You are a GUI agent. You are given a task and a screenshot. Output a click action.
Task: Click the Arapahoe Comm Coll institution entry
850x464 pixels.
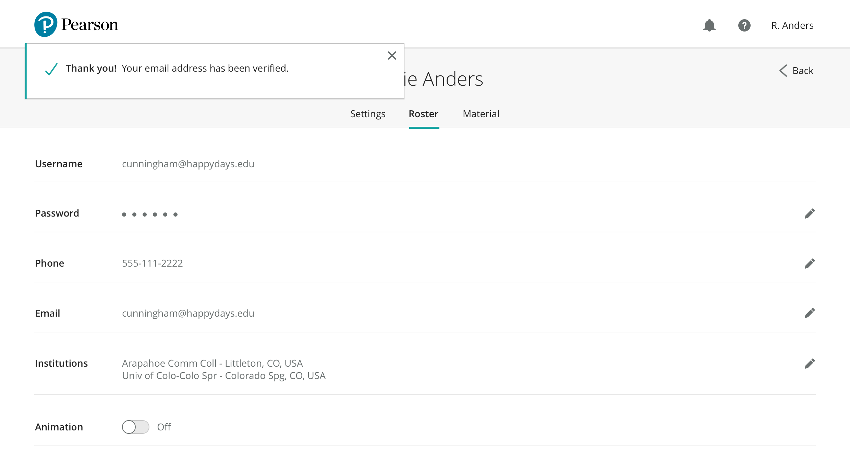click(212, 363)
